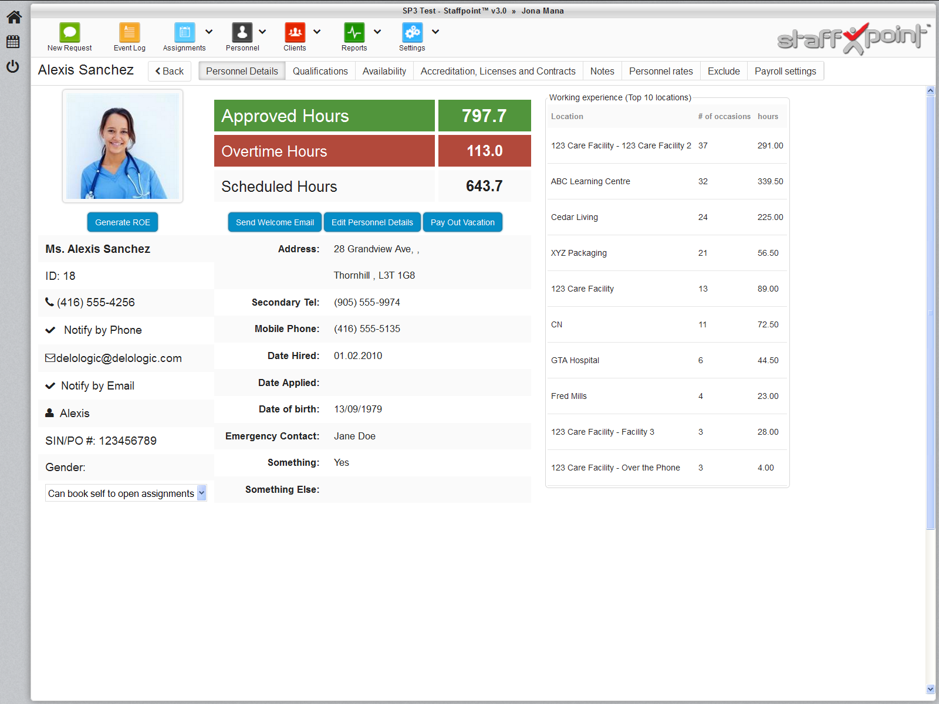Expand the Assignments dropdown arrow
939x704 pixels.
point(209,32)
